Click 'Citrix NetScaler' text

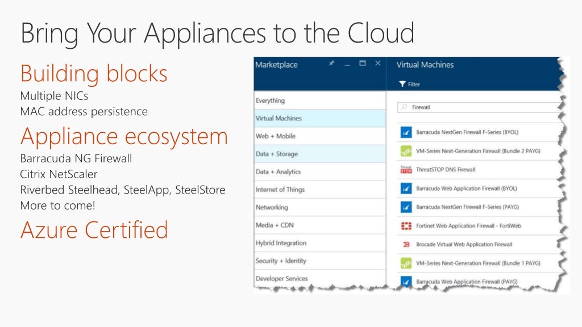point(59,174)
